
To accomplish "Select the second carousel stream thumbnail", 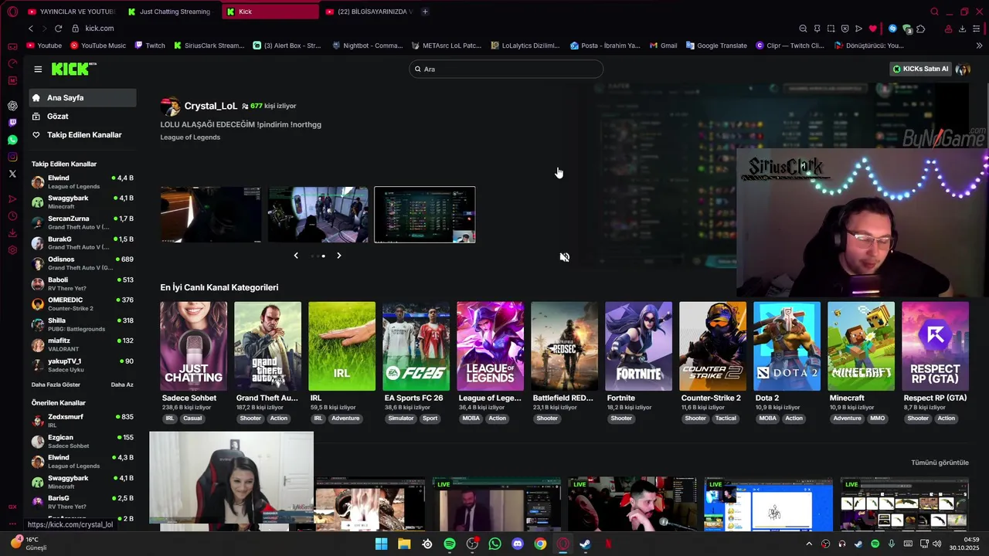I will (x=318, y=215).
